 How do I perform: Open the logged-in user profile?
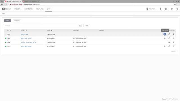(151, 9)
